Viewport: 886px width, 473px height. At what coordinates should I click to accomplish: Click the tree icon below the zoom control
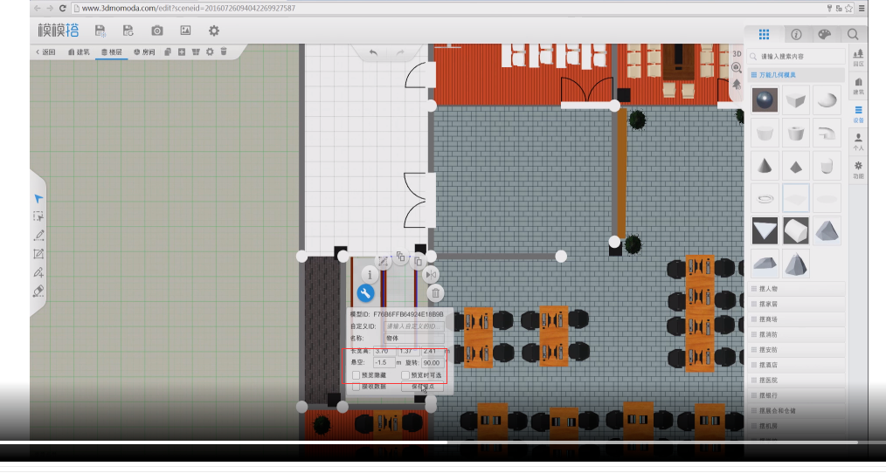(x=737, y=84)
